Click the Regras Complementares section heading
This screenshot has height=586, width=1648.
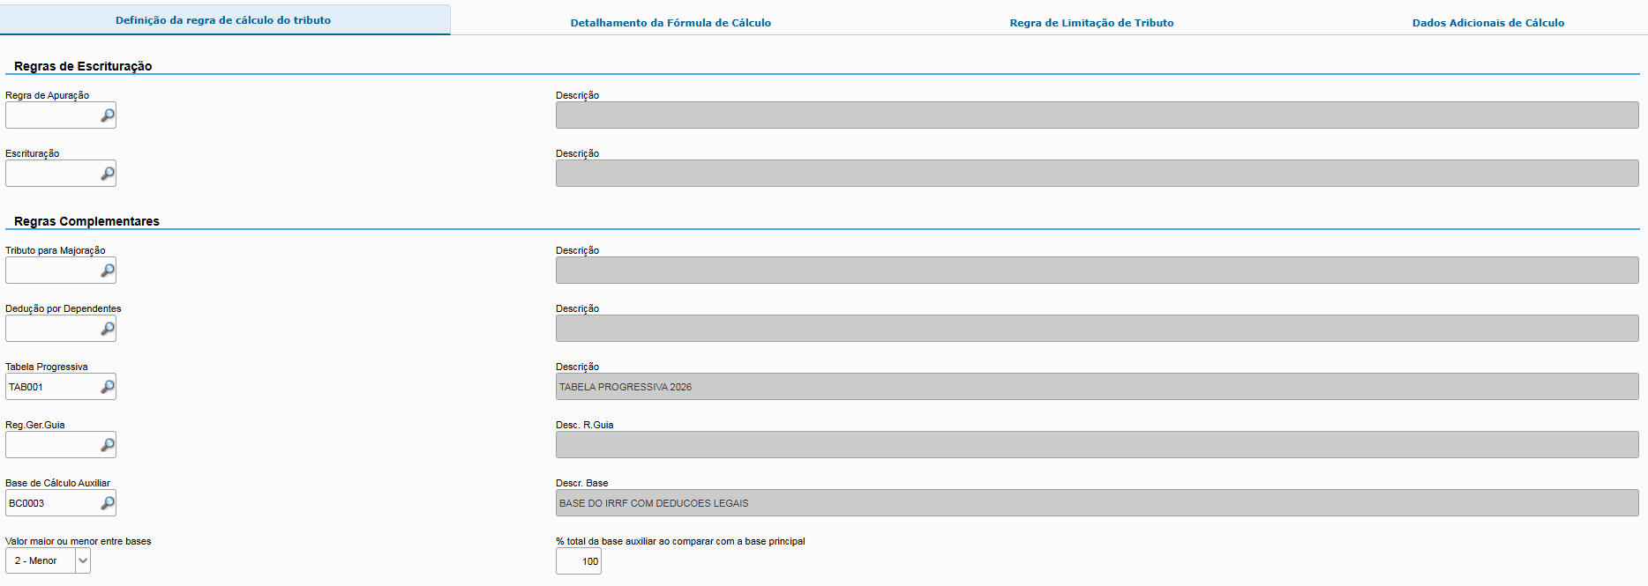click(x=86, y=221)
